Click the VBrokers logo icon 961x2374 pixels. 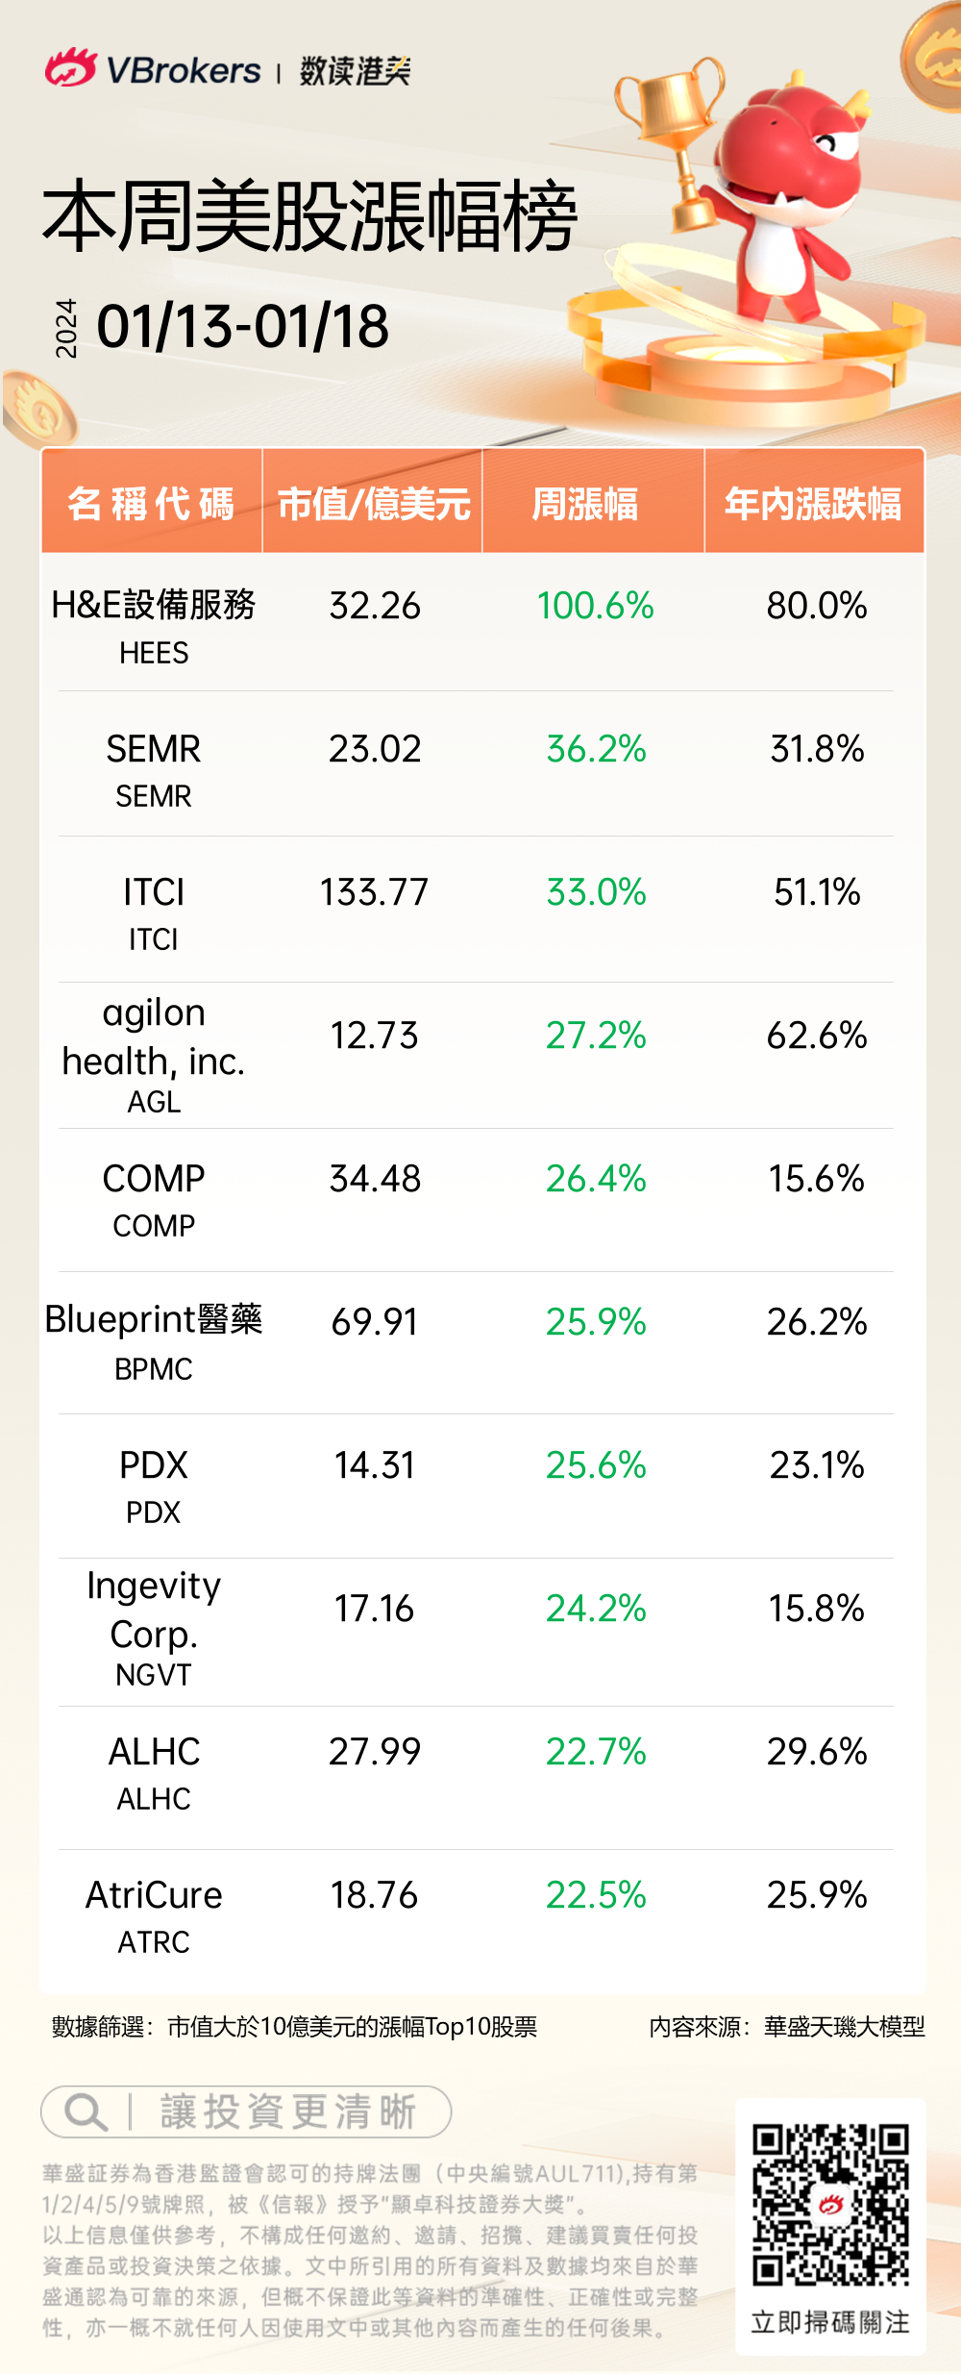(x=70, y=68)
